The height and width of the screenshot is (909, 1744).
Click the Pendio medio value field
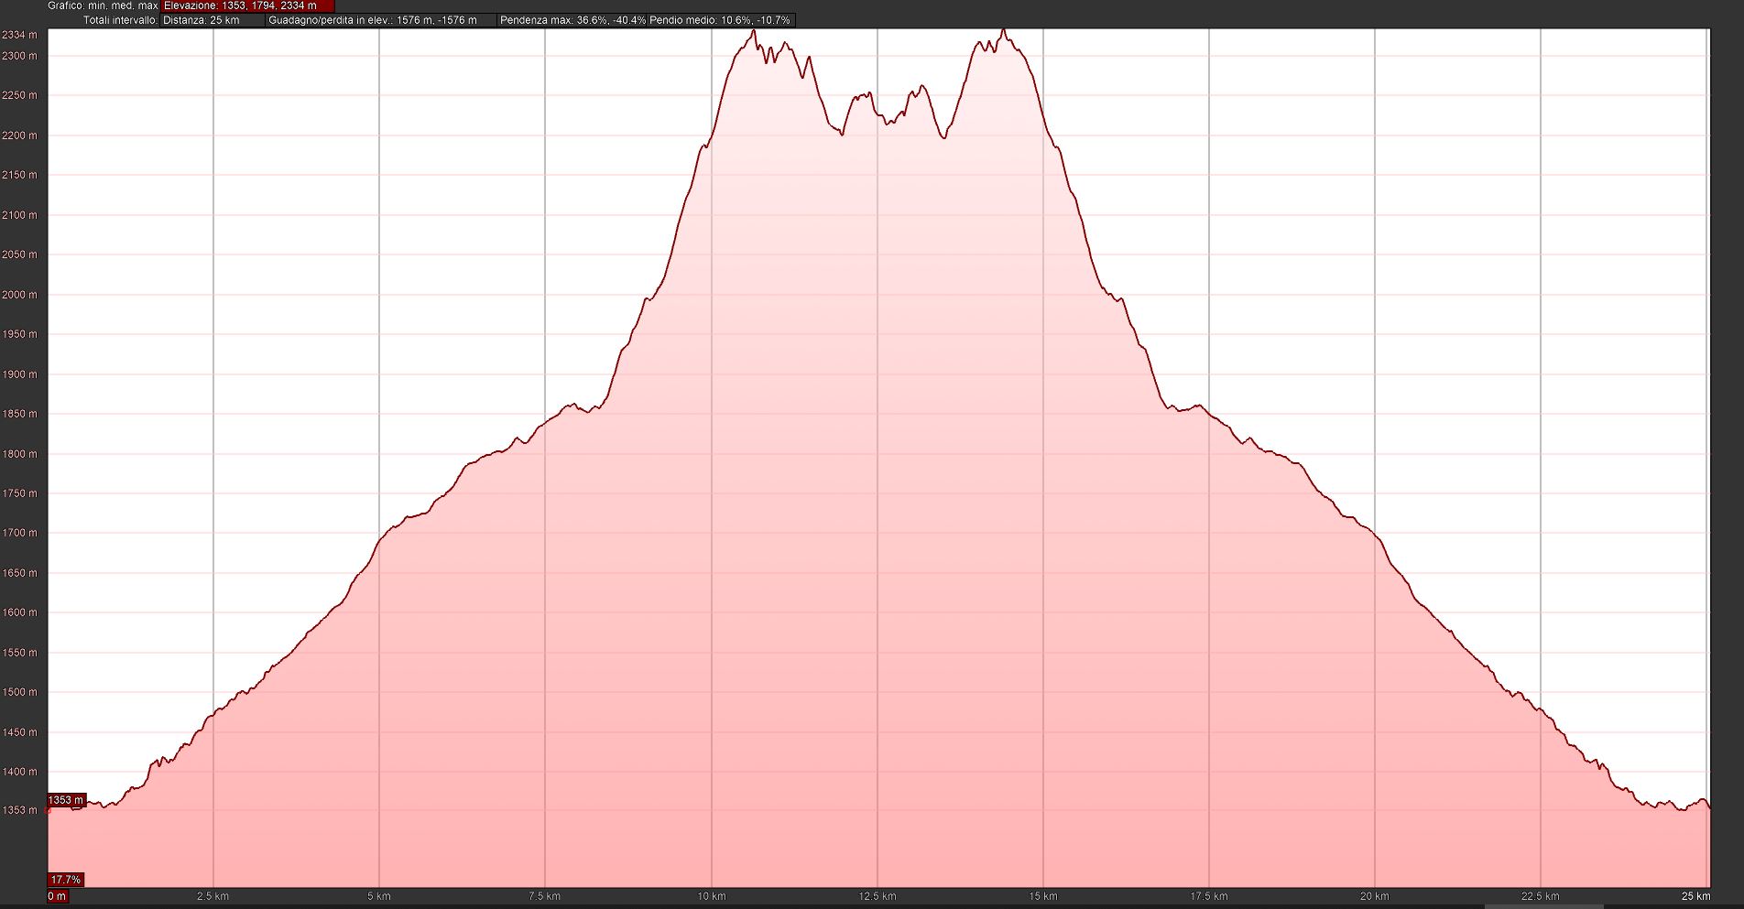tap(720, 20)
